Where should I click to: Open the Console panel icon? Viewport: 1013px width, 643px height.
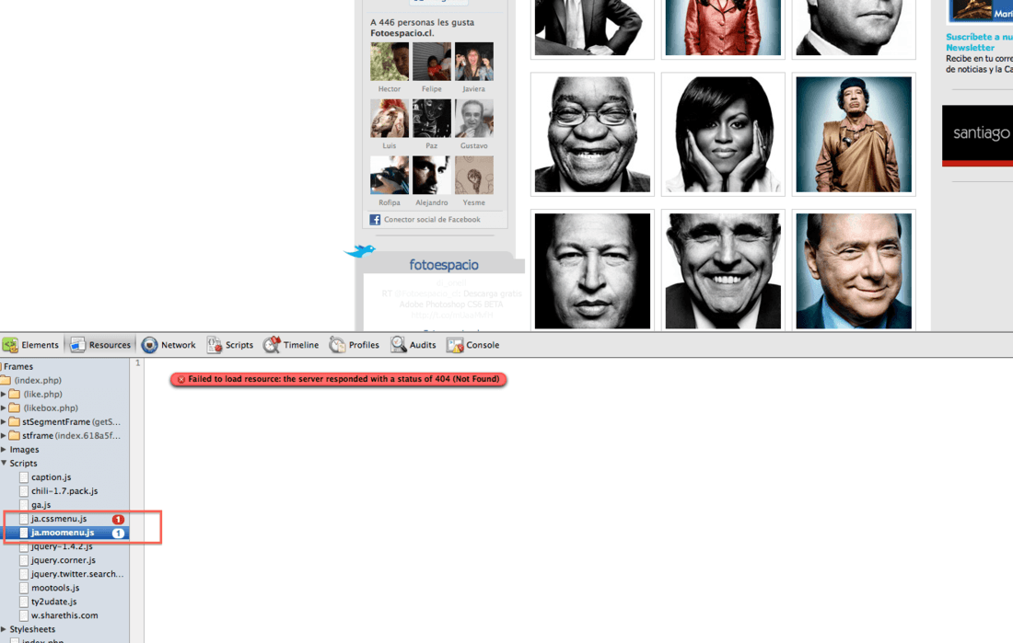[x=455, y=345]
